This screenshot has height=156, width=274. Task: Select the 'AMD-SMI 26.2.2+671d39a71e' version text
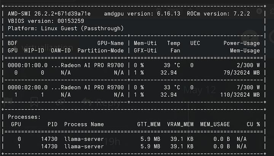[x=49, y=14]
